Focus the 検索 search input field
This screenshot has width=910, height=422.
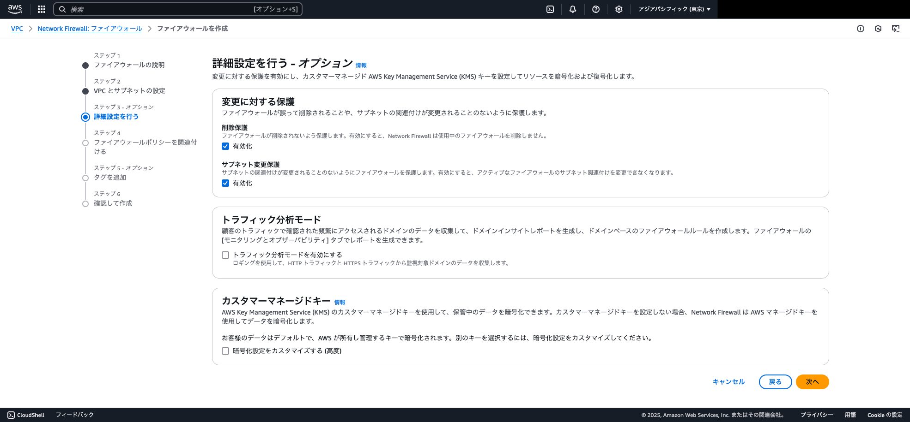click(x=178, y=9)
